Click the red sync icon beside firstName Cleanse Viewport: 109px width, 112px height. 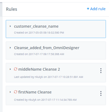(16, 92)
